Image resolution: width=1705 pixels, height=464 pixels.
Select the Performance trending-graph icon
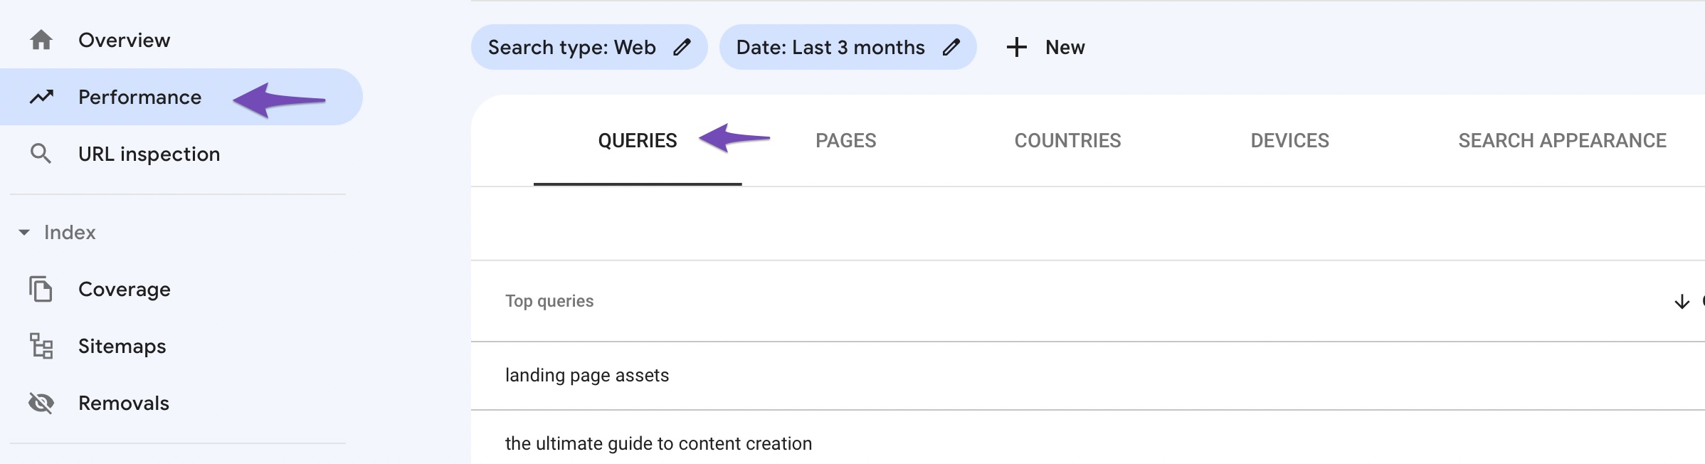pos(41,97)
